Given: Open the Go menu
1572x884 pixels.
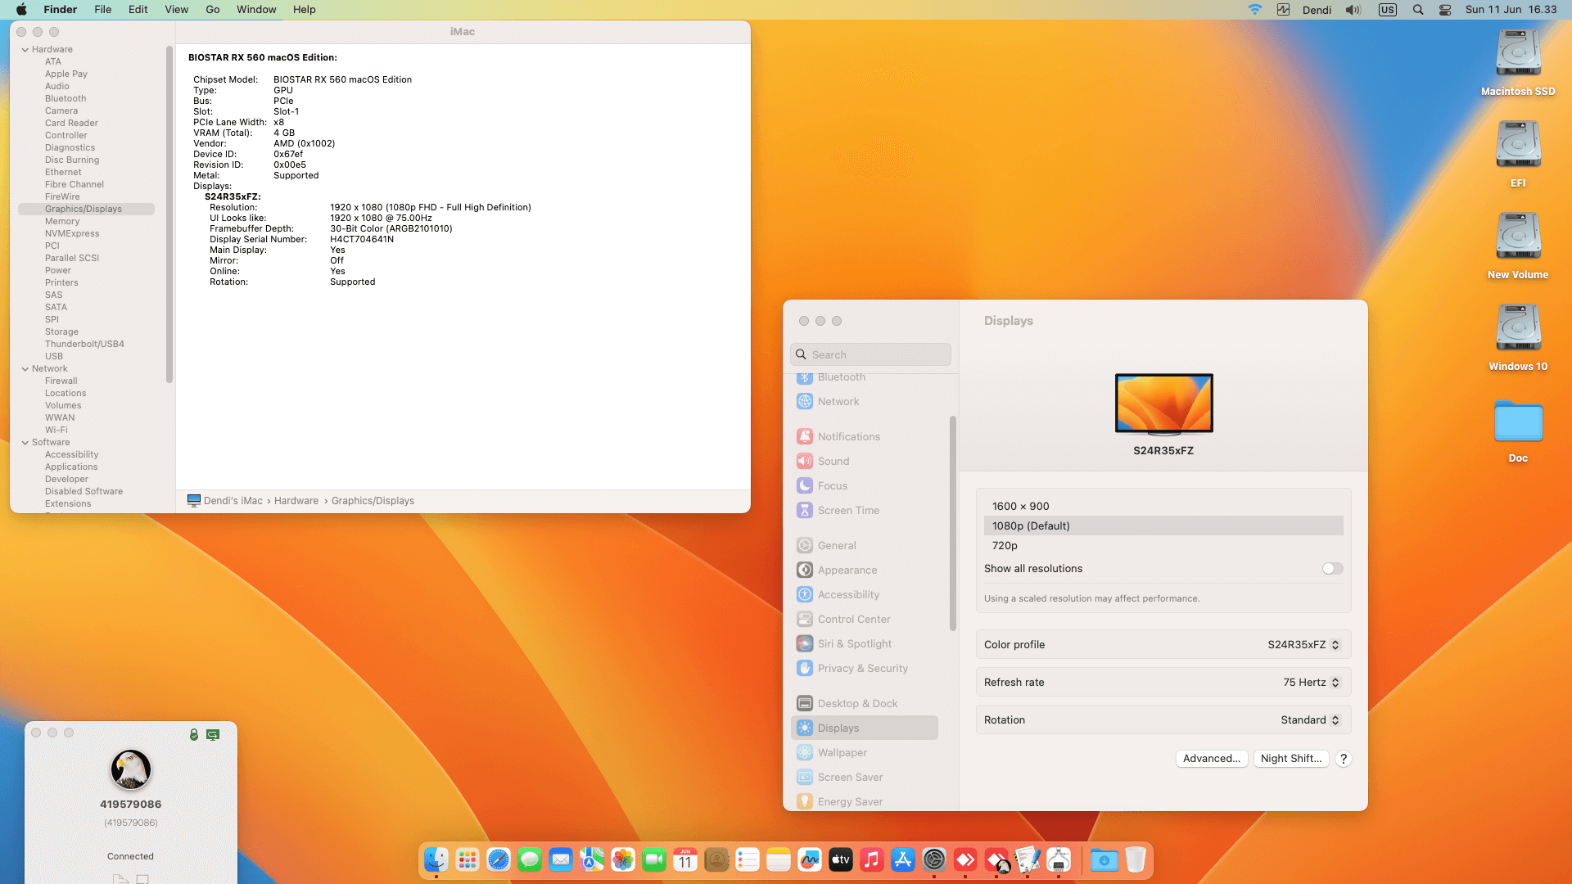Looking at the screenshot, I should 213,10.
